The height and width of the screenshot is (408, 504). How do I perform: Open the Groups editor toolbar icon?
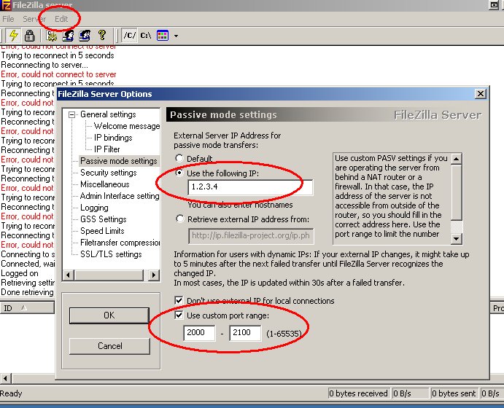(85, 35)
